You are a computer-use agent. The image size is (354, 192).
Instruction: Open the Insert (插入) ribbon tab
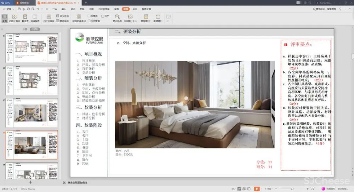pyautogui.click(x=64, y=9)
